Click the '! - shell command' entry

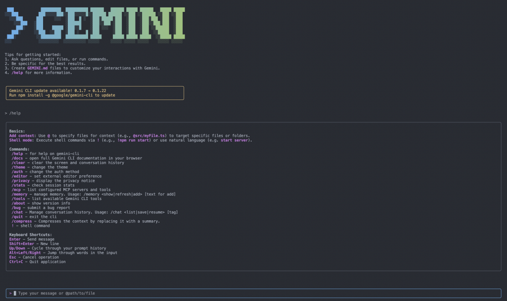(31, 226)
